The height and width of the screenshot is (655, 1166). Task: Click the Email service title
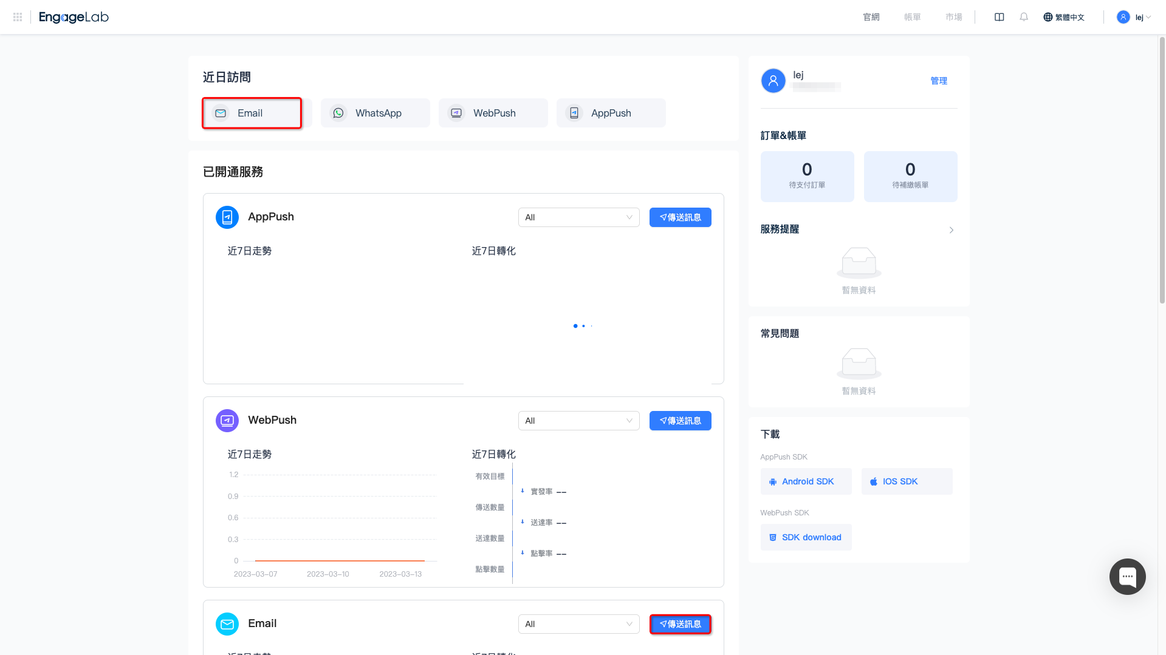point(262,623)
